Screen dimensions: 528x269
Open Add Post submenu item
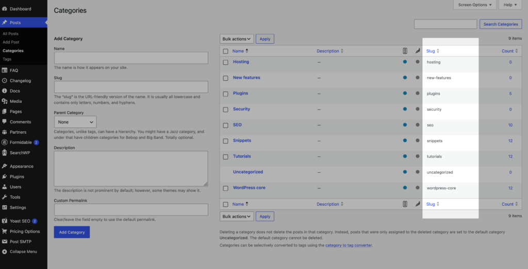11,42
